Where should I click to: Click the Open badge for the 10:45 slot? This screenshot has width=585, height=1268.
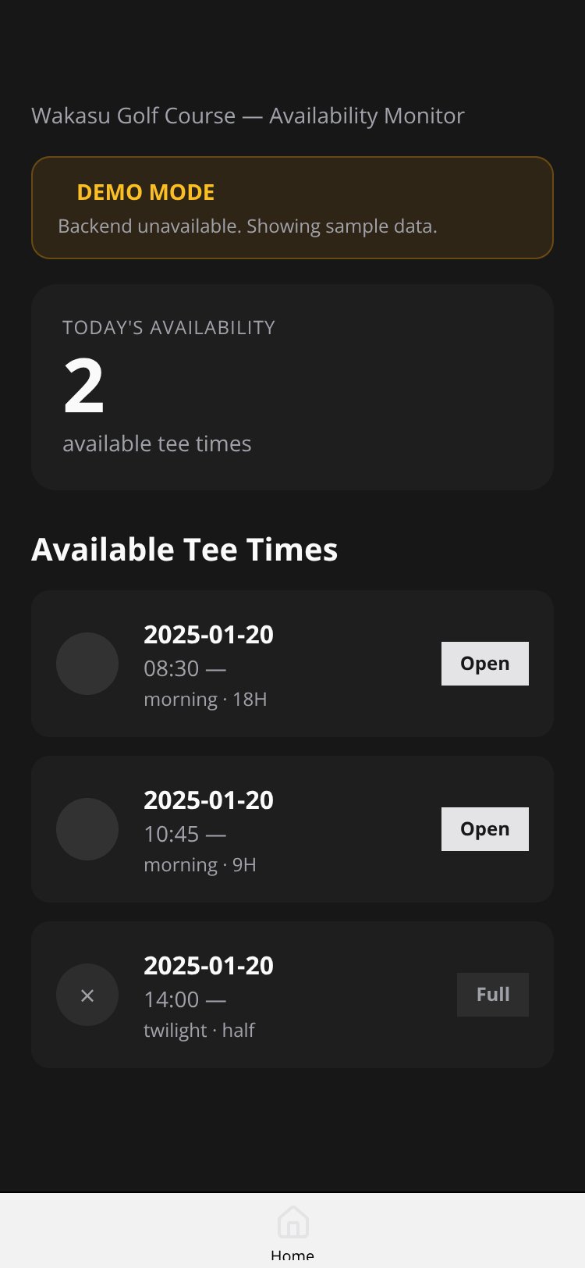pyautogui.click(x=485, y=829)
